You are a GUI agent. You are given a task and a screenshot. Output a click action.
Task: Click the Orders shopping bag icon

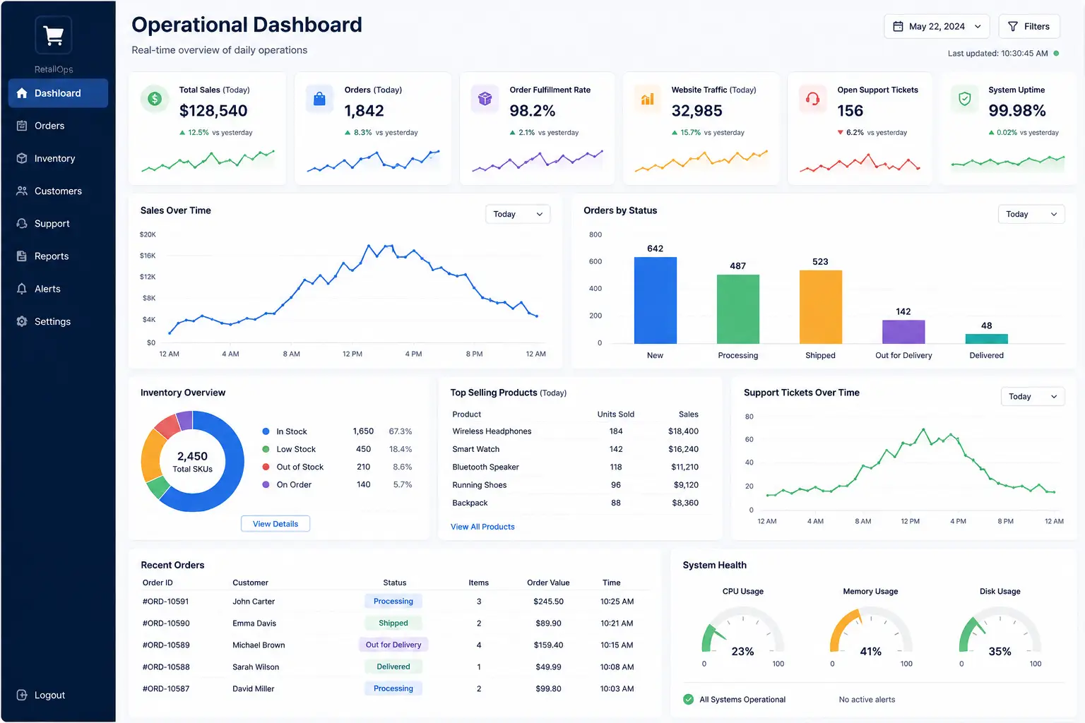click(319, 100)
